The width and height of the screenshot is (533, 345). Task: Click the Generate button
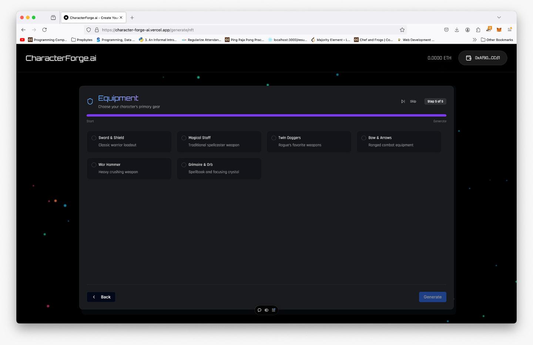pyautogui.click(x=432, y=297)
